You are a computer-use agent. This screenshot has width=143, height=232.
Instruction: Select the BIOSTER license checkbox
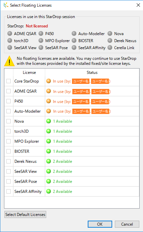tap(9, 151)
